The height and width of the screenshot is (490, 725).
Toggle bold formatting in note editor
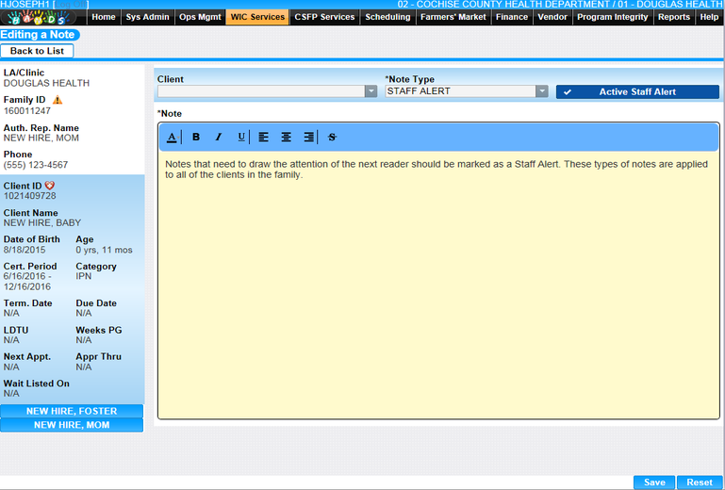point(196,138)
